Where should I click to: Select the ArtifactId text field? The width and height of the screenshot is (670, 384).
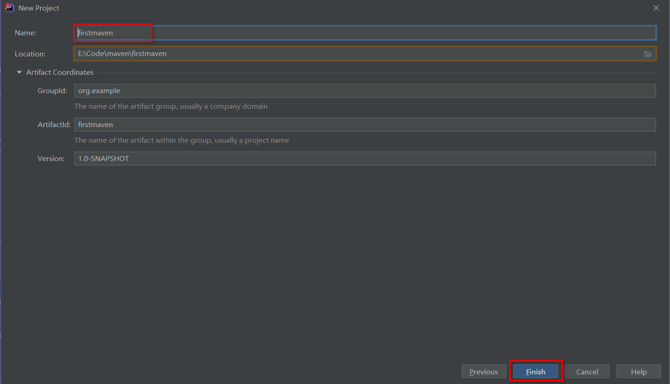tap(365, 125)
